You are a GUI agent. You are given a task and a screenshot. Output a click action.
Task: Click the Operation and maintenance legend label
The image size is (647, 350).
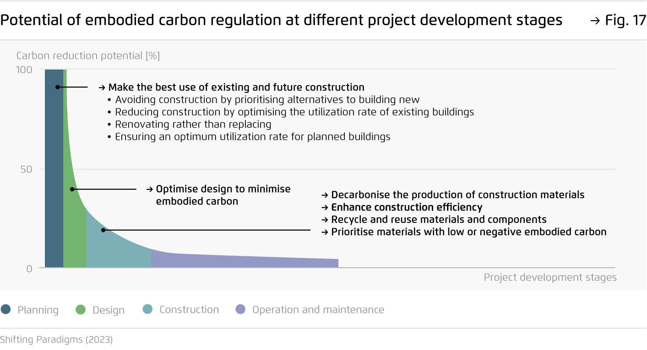[318, 310]
